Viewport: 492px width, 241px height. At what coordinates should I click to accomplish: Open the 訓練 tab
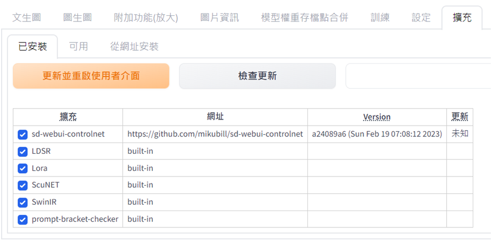pos(380,18)
